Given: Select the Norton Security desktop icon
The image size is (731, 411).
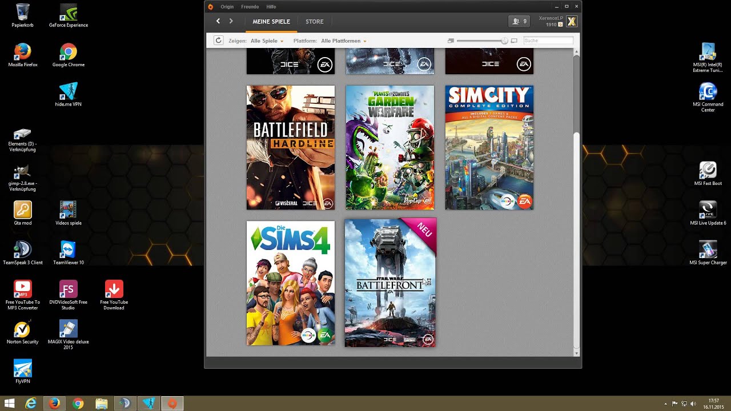Looking at the screenshot, I should 23,332.
